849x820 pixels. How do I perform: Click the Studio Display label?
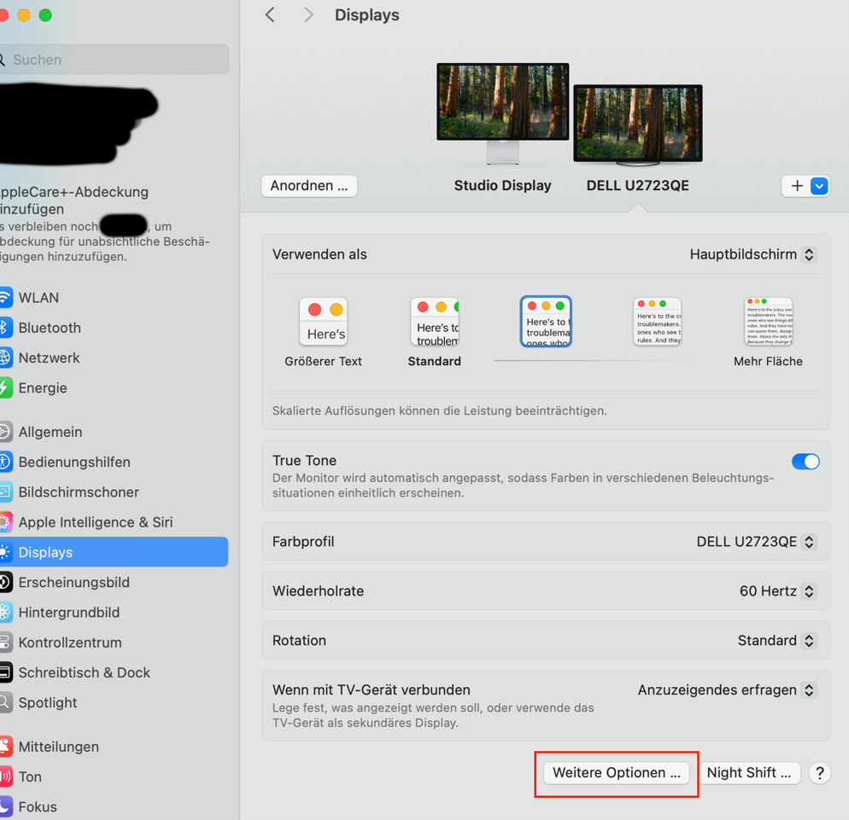point(502,185)
